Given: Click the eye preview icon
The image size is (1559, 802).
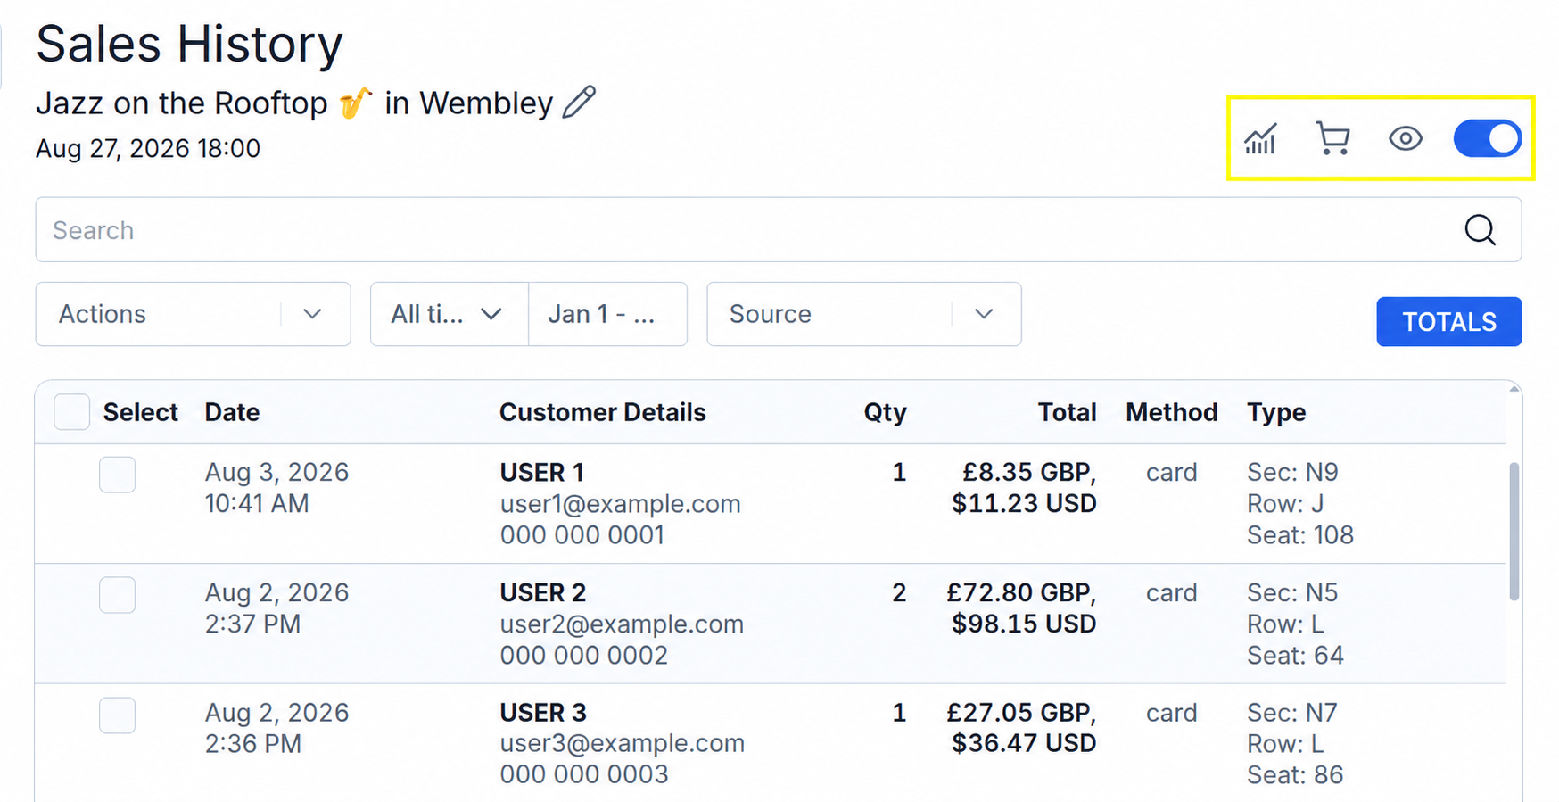Looking at the screenshot, I should click(x=1406, y=138).
